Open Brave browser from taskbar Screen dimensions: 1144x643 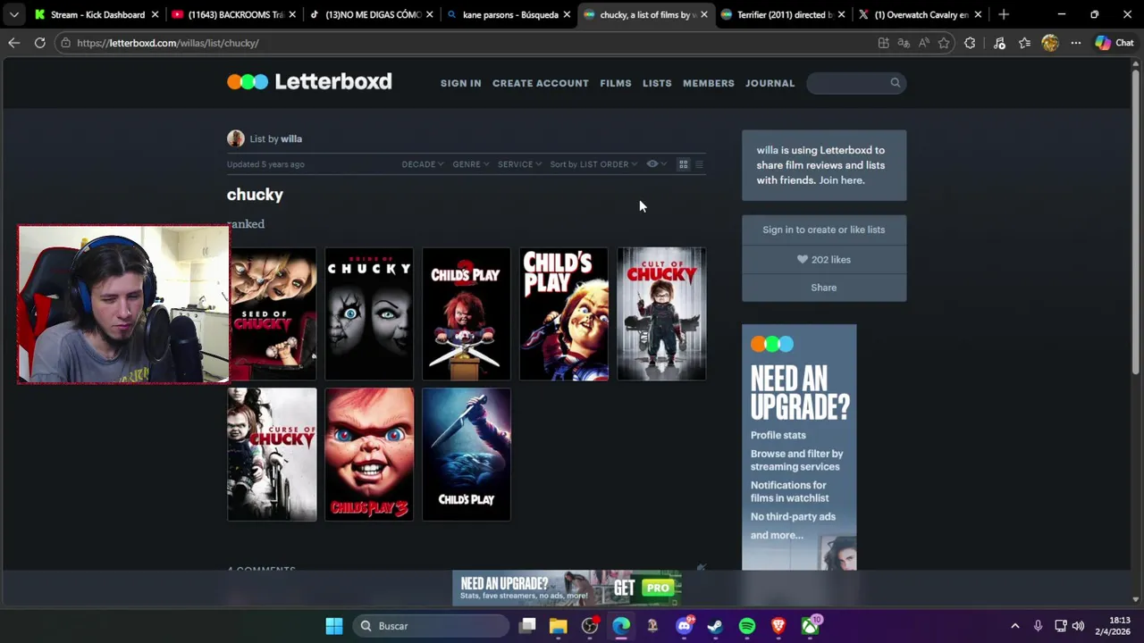(778, 626)
